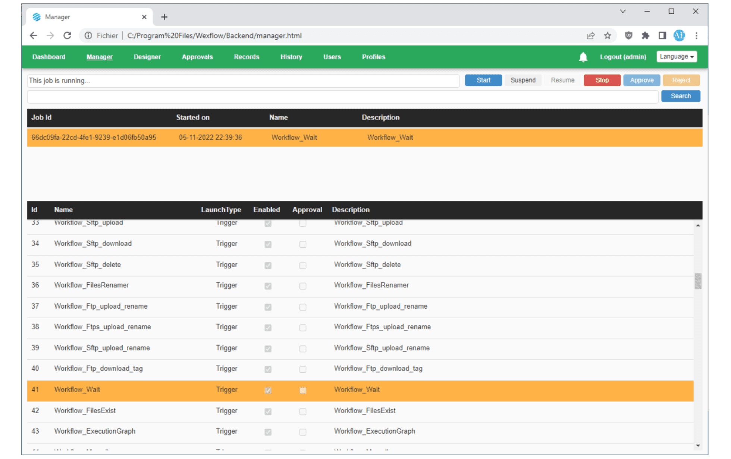Toggle Approval checkbox for Workflow_Ftps_upload_rename

point(302,328)
